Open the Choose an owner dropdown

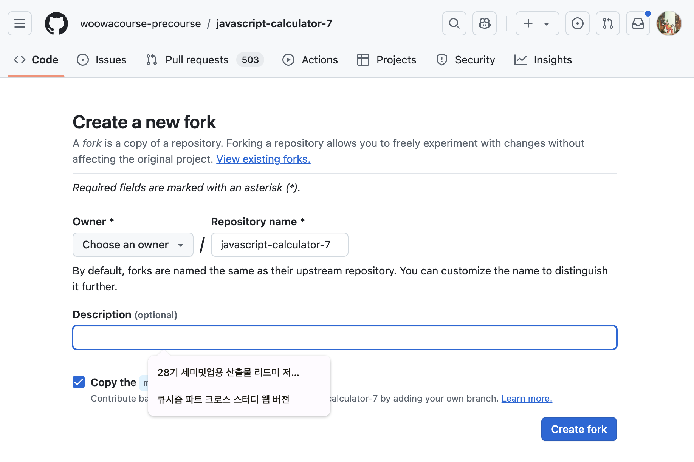pyautogui.click(x=133, y=245)
